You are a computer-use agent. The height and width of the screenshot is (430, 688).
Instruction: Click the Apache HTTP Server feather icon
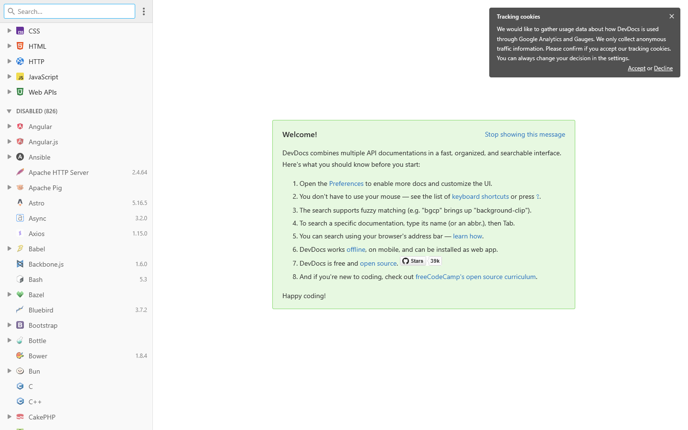20,172
